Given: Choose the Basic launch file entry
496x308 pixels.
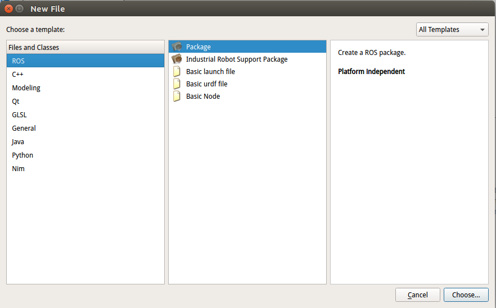Looking at the screenshot, I should click(247, 72).
